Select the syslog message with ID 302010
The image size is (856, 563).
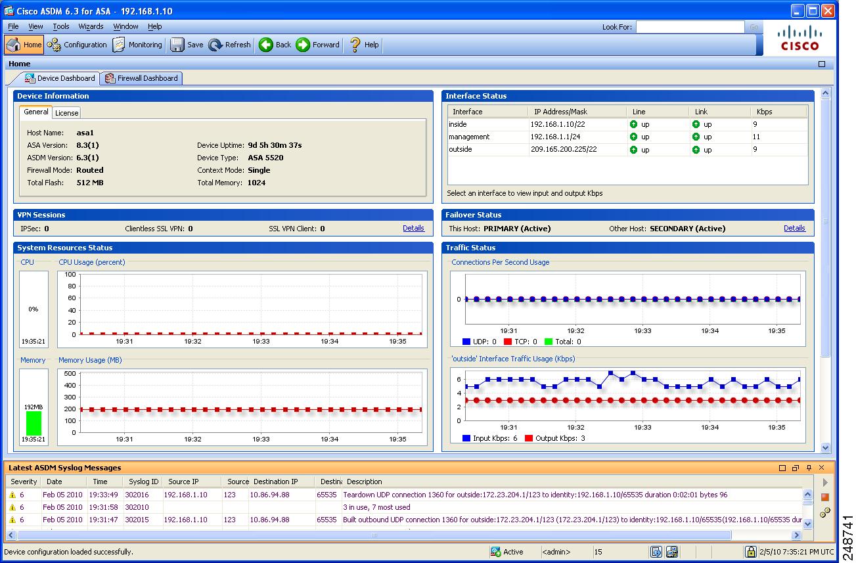[x=405, y=507]
